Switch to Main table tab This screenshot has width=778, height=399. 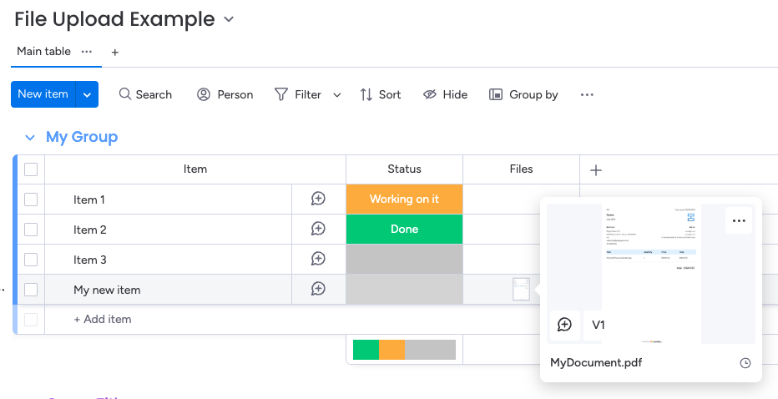click(44, 52)
